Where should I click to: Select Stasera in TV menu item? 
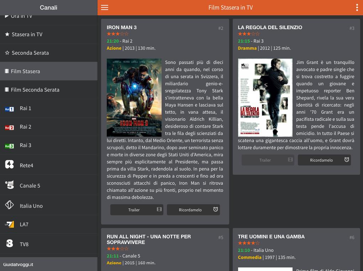coord(49,34)
